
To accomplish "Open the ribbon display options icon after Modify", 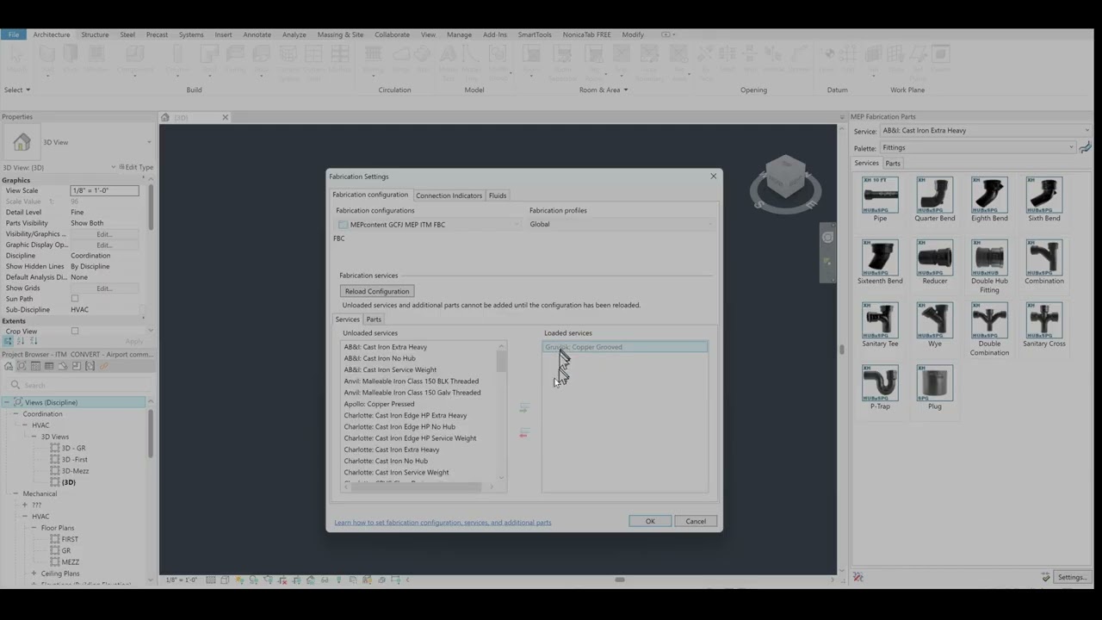I will (667, 34).
